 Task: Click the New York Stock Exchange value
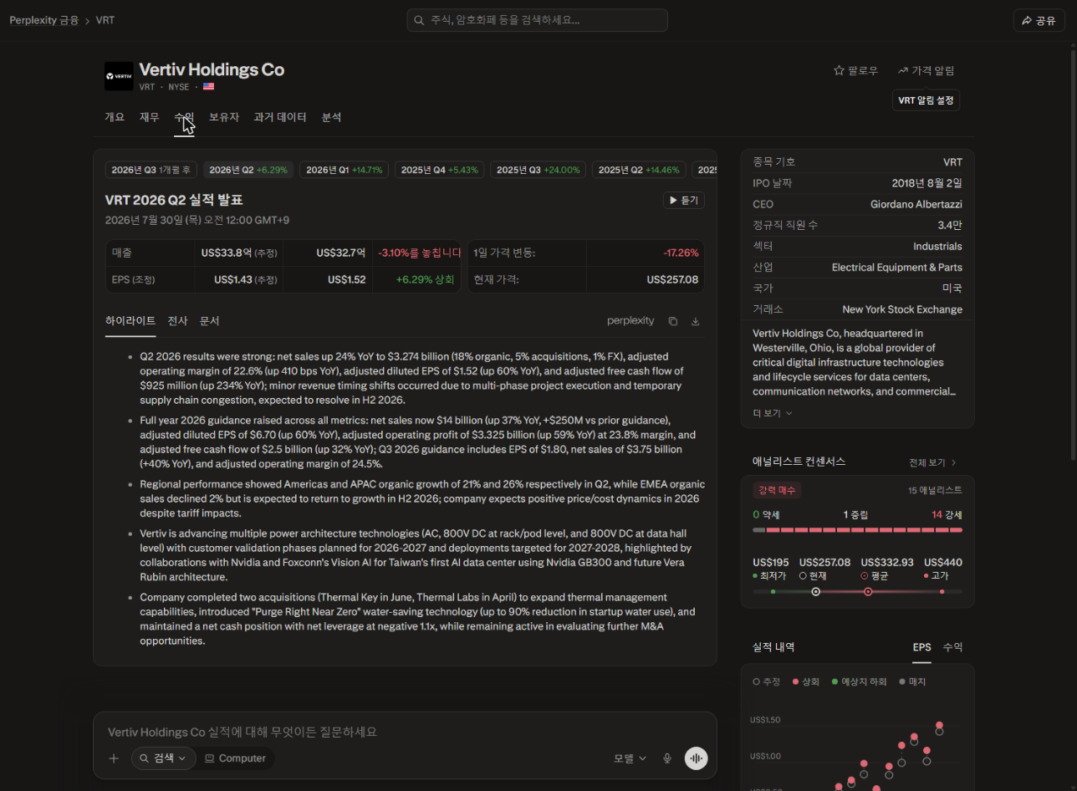point(902,309)
